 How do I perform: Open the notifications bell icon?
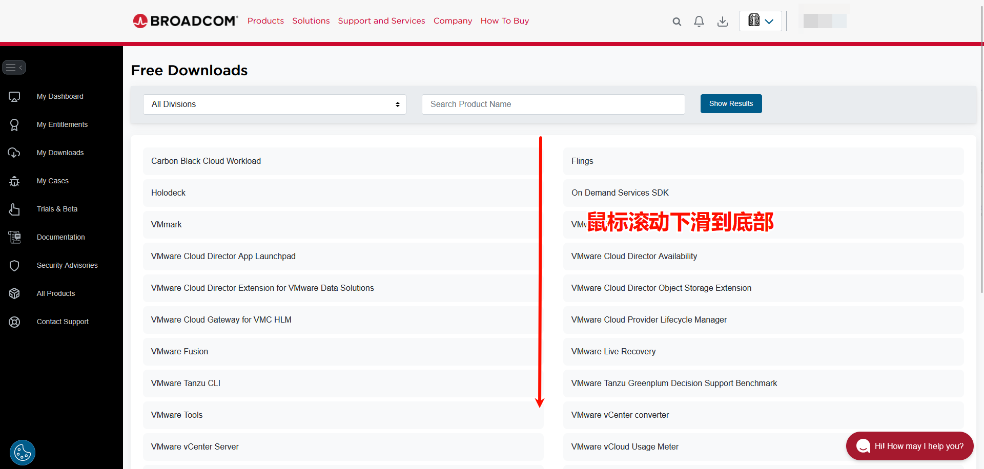[699, 22]
